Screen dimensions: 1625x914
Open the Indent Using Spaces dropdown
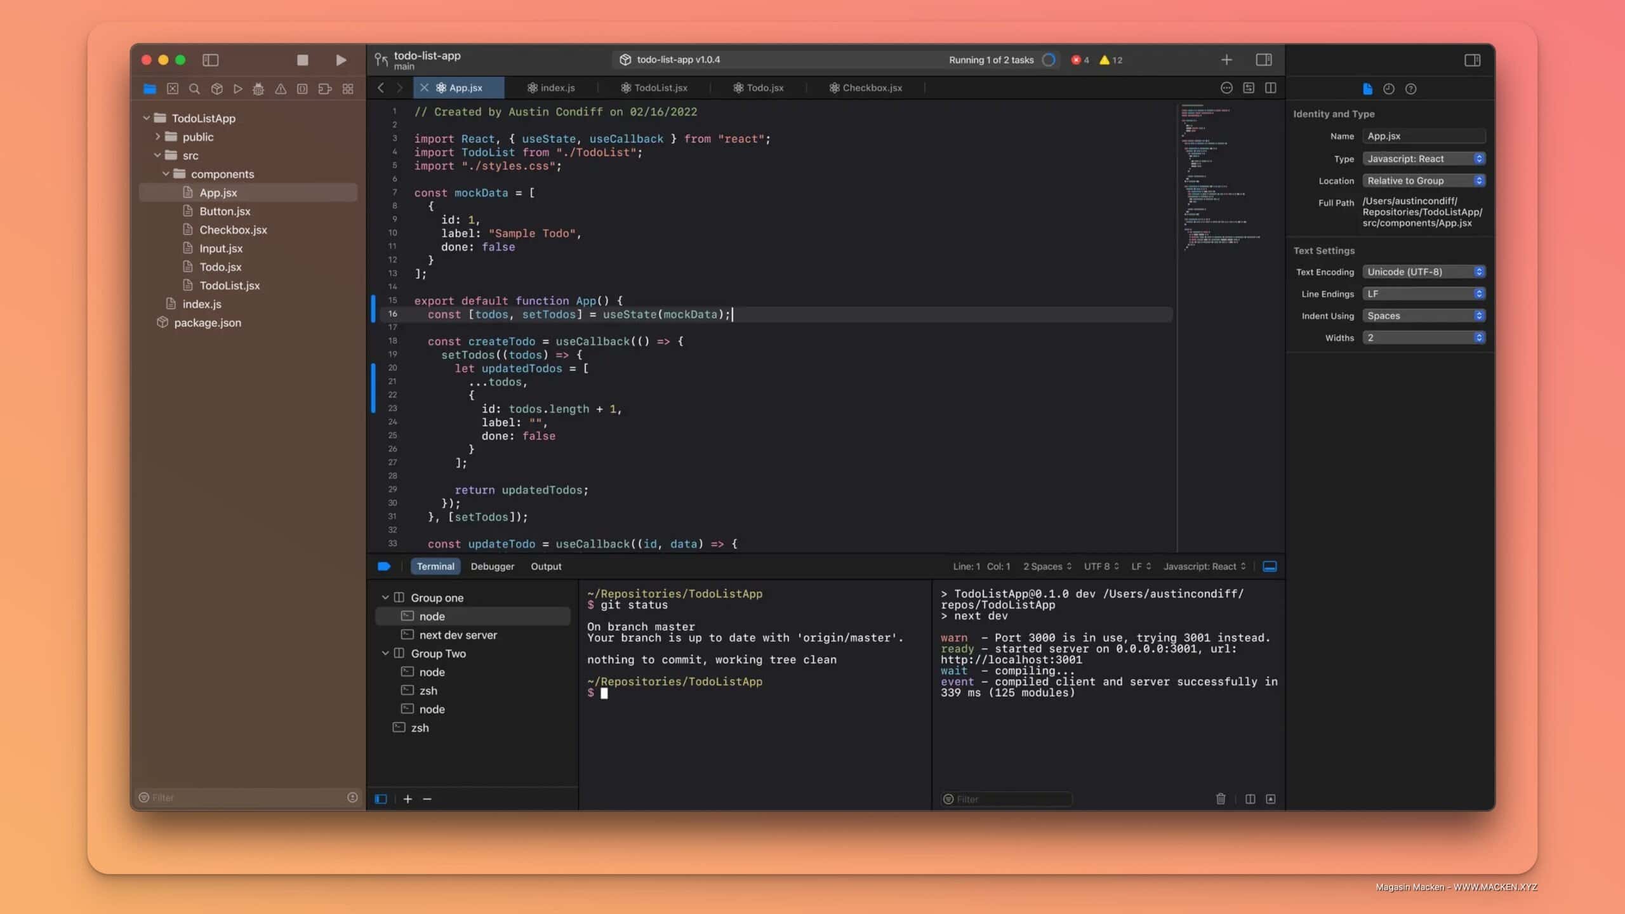[1424, 315]
